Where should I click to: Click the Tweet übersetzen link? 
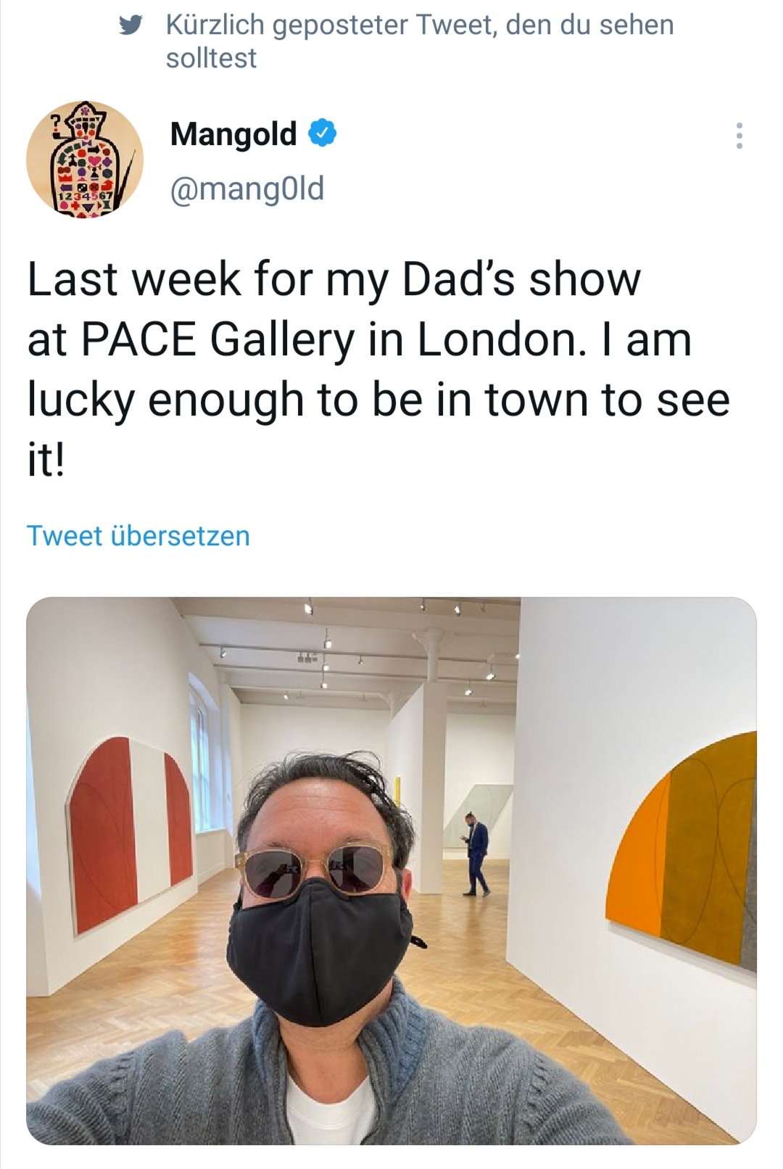138,536
